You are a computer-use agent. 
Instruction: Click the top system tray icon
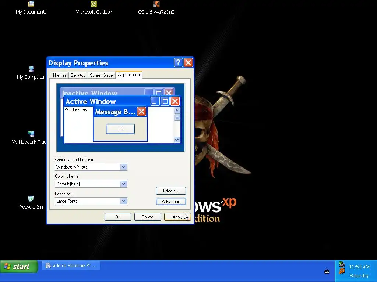pyautogui.click(x=342, y=264)
